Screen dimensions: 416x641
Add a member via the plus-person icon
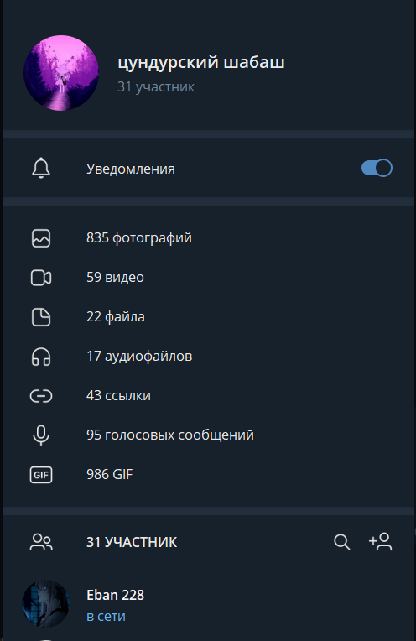(x=381, y=542)
